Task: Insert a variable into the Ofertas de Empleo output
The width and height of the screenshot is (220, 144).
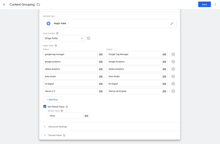Action: (164, 91)
